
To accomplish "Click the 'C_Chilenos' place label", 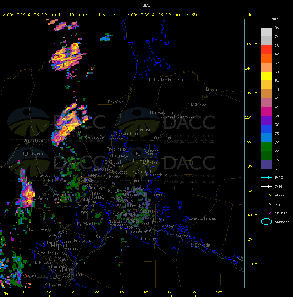I will click(33, 154).
